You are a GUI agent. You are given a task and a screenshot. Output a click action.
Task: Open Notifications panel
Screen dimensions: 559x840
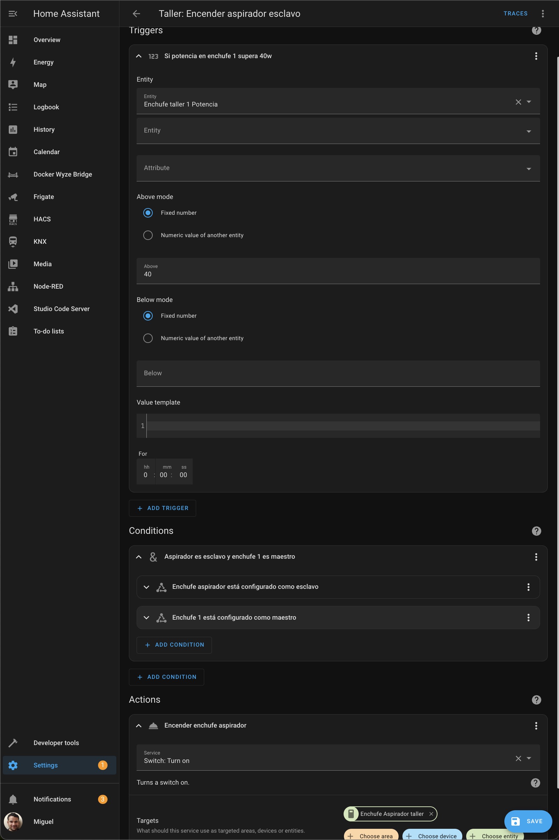60,799
